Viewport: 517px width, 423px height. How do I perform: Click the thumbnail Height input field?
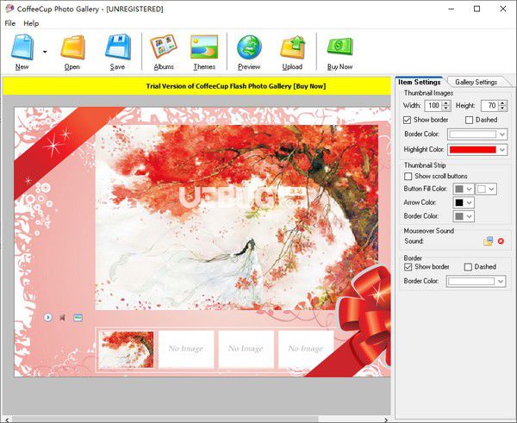pyautogui.click(x=489, y=105)
